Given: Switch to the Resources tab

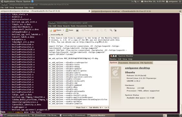Looking at the screenshot, I should coord(134,63).
